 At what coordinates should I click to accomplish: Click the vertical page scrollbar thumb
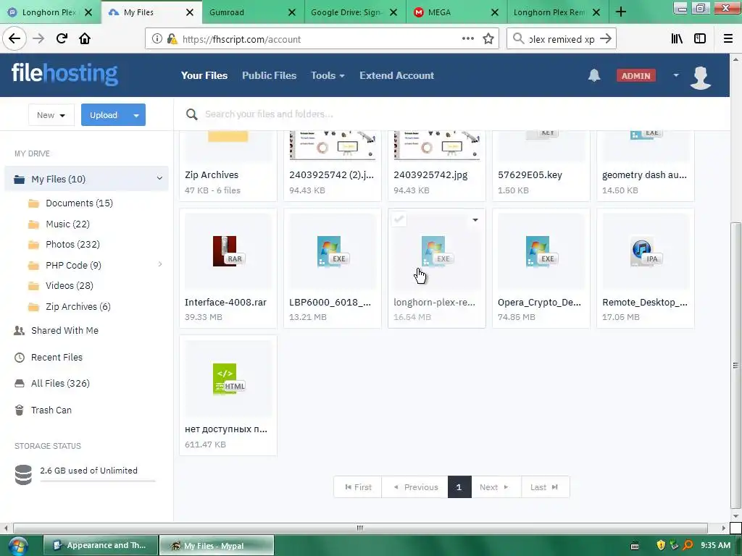[x=735, y=364]
